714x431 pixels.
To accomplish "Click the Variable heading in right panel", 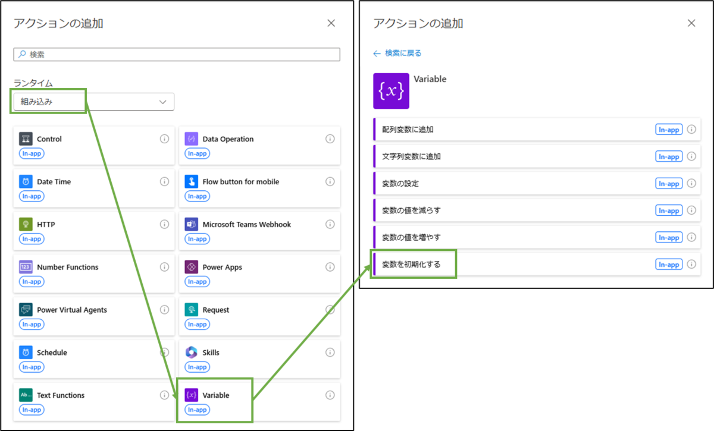I will point(430,79).
